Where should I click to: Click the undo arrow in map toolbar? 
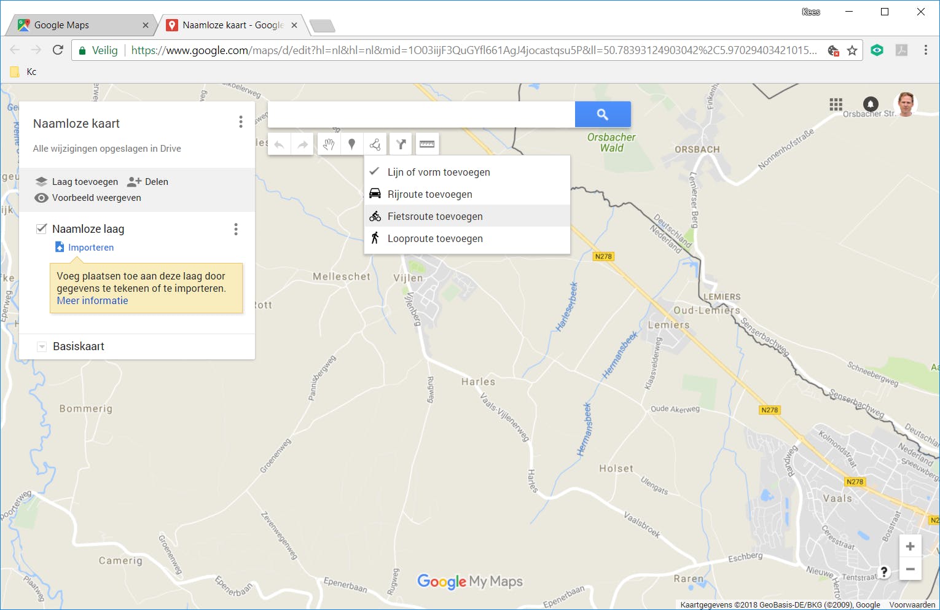[279, 144]
